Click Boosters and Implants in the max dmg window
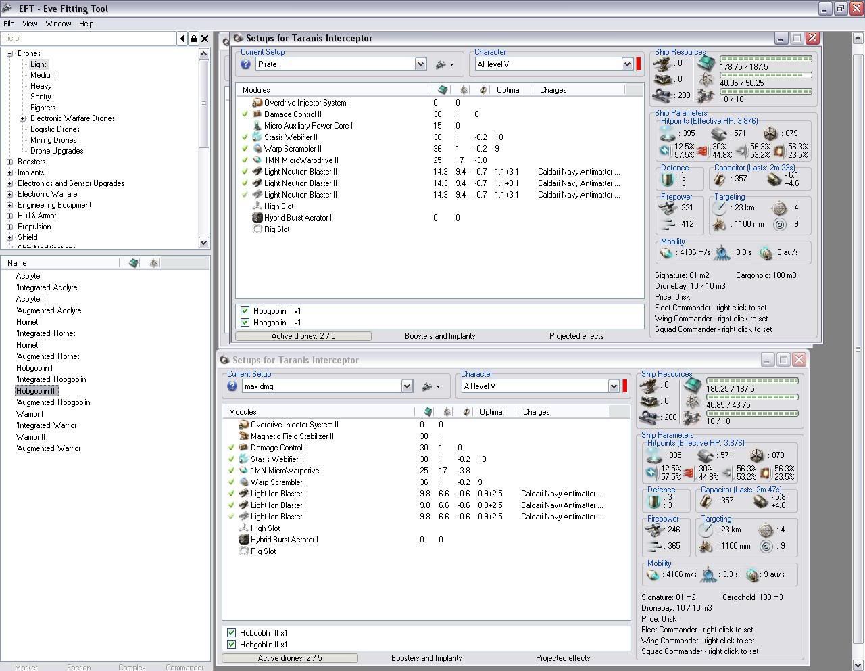This screenshot has width=865, height=671. tap(426, 658)
